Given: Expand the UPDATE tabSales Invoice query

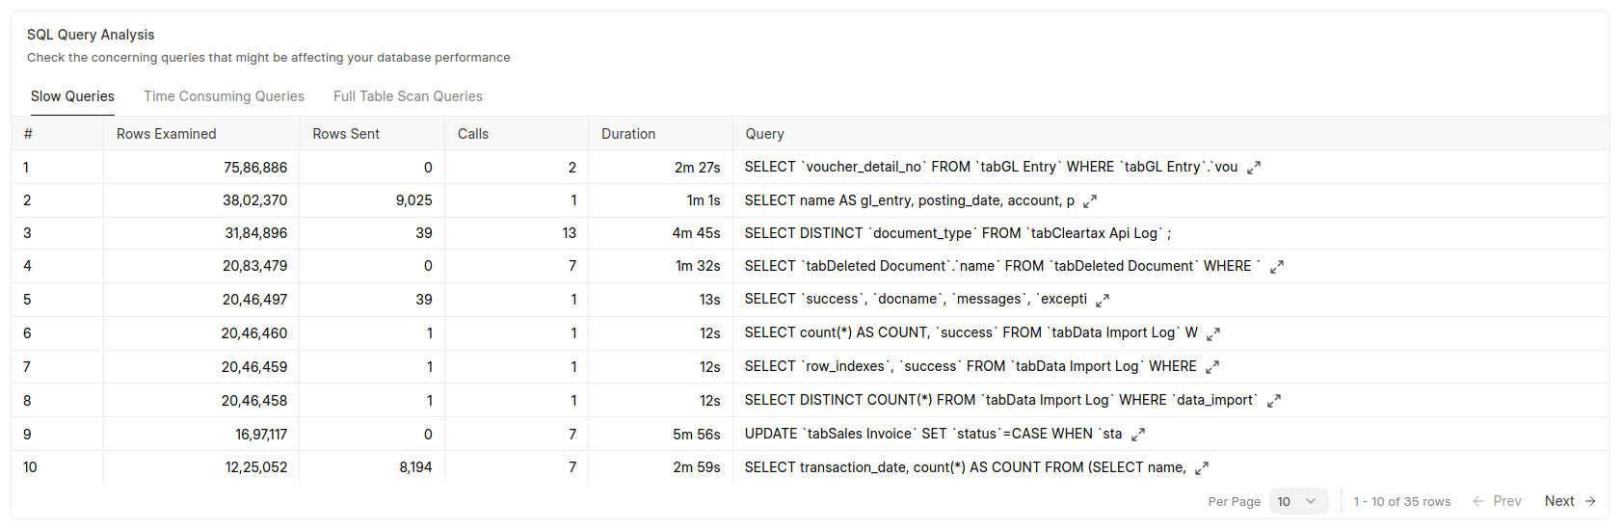Looking at the screenshot, I should click(1138, 435).
